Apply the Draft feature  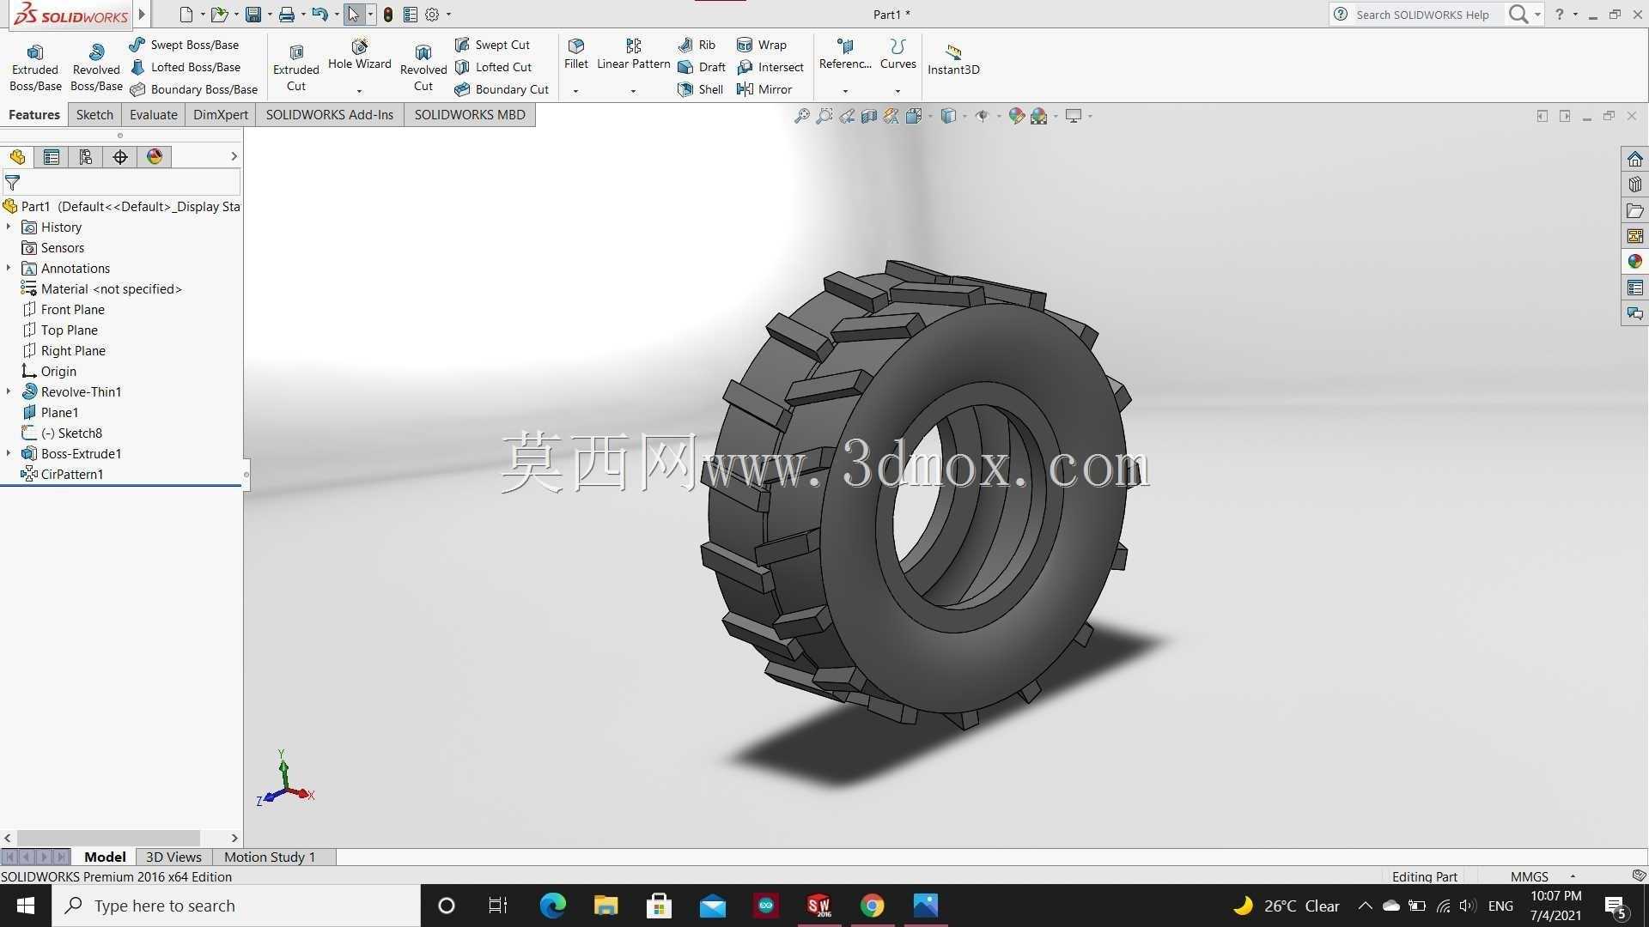pos(702,67)
